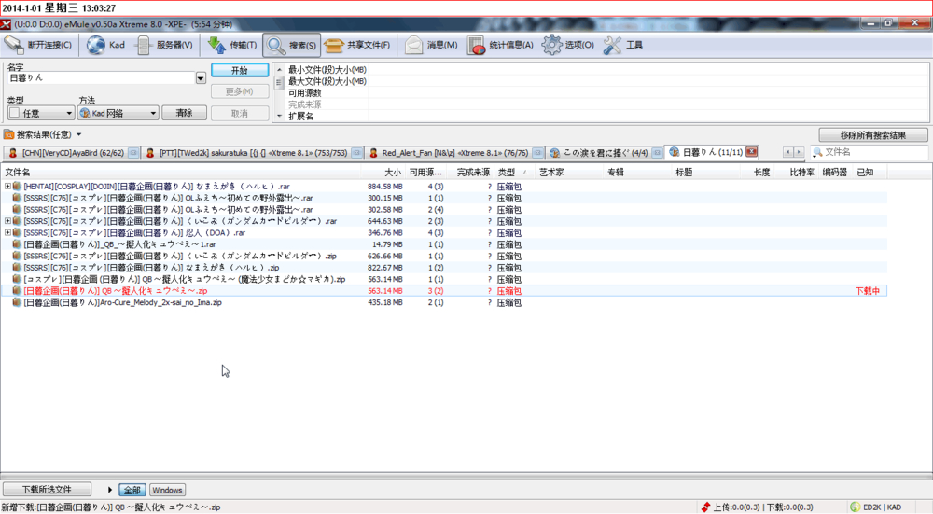Click the user icon on sakuratuka tab

(150, 153)
